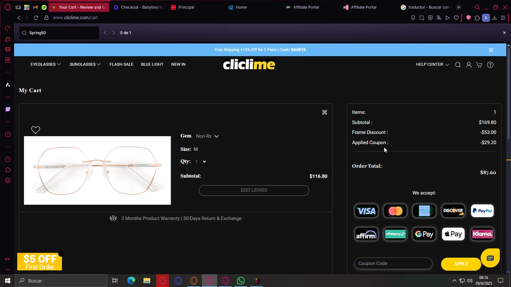Viewport: 511px width, 287px height.
Task: Open the account profile icon
Action: coord(469,65)
